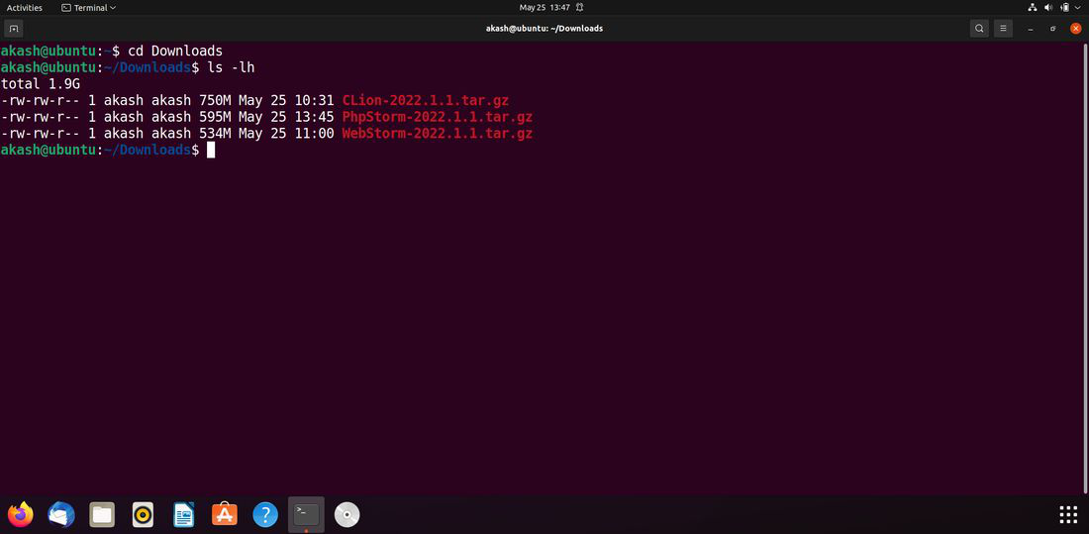Screen dimensions: 1089x534
Task: Click the 595M file size value
Action: (x=215, y=117)
